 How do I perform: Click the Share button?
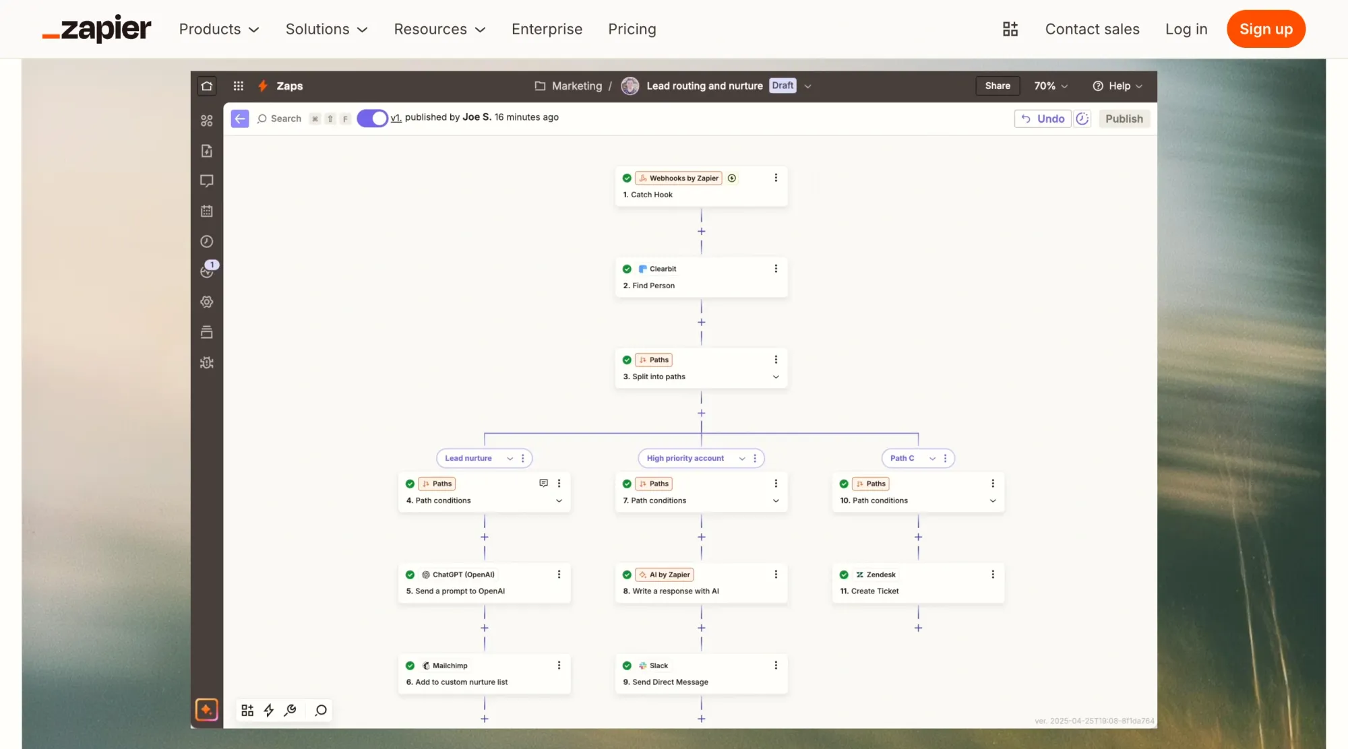998,86
